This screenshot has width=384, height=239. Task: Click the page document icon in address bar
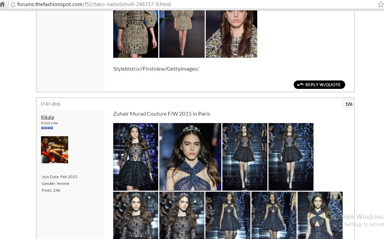point(13,4)
